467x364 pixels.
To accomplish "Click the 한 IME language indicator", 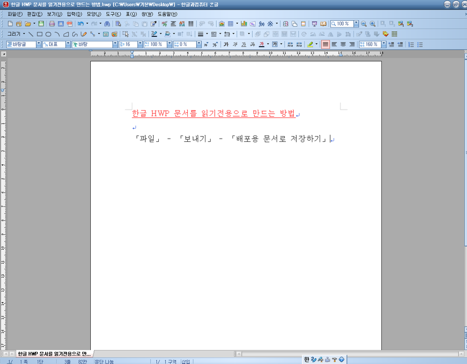I will [x=307, y=359].
